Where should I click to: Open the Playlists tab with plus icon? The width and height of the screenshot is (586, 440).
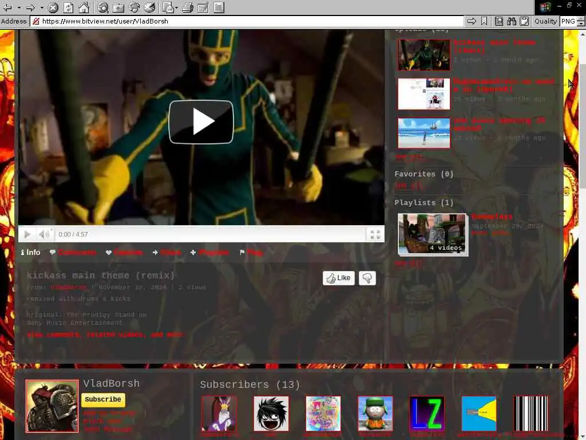click(209, 253)
